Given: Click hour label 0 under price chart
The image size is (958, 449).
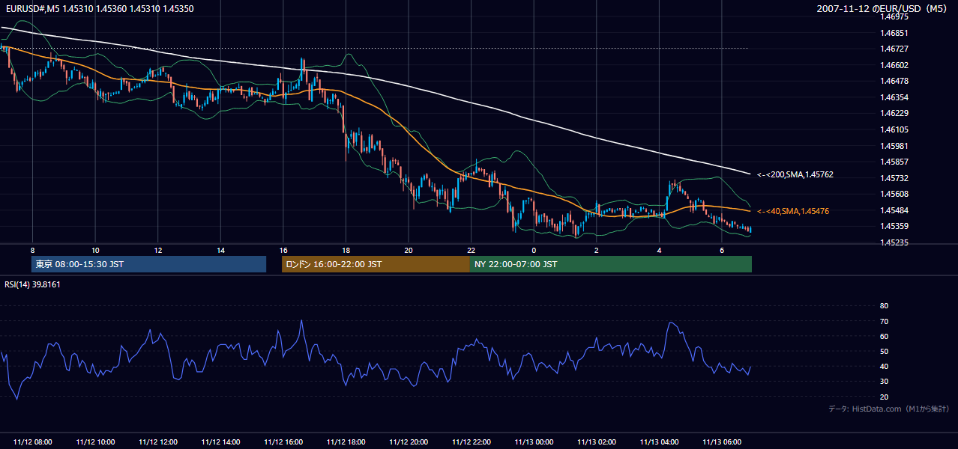Looking at the screenshot, I should [x=534, y=250].
